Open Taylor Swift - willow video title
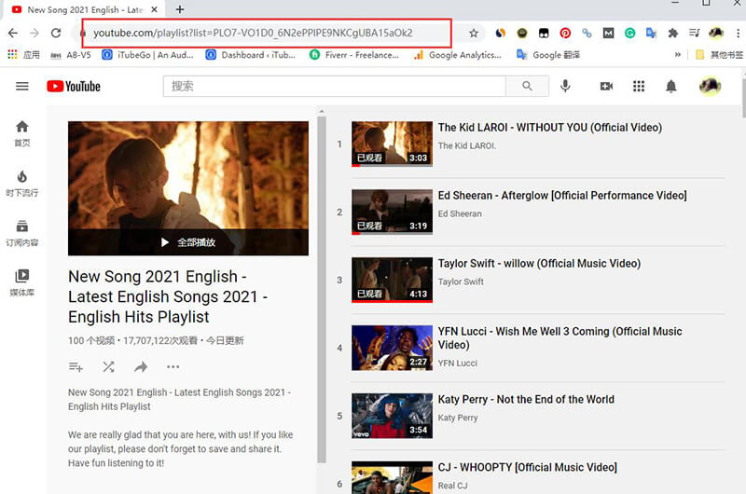 point(539,264)
